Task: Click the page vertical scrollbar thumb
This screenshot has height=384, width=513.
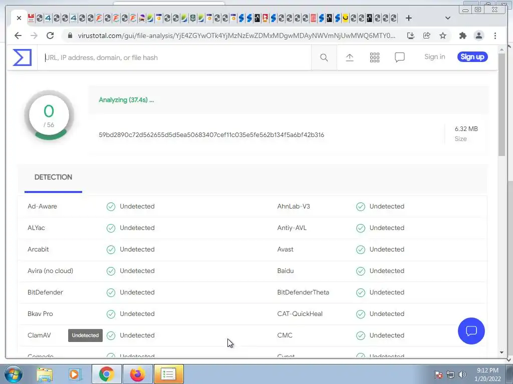Action: coord(501,104)
